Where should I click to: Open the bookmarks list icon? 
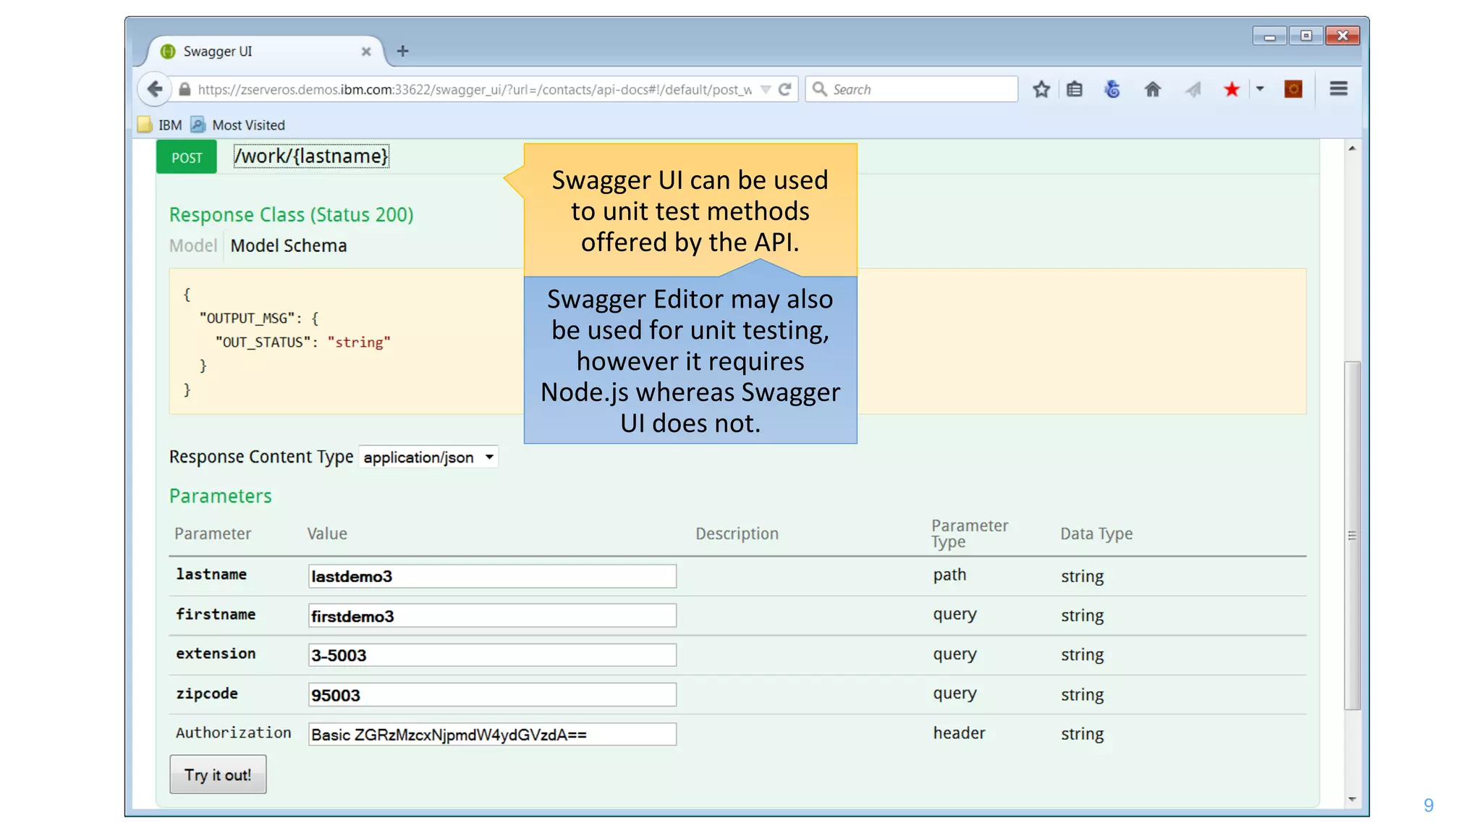coord(1075,89)
